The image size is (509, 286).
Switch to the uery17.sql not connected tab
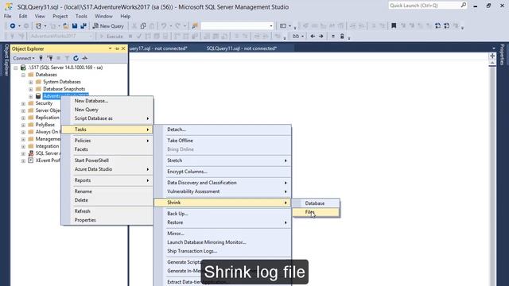coord(158,48)
